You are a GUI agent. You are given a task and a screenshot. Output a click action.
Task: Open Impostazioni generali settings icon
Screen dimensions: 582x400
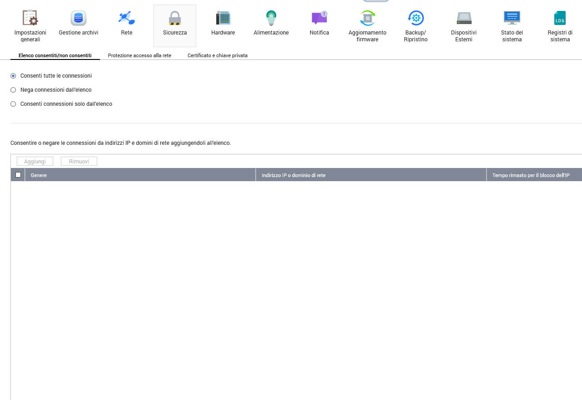(x=30, y=18)
